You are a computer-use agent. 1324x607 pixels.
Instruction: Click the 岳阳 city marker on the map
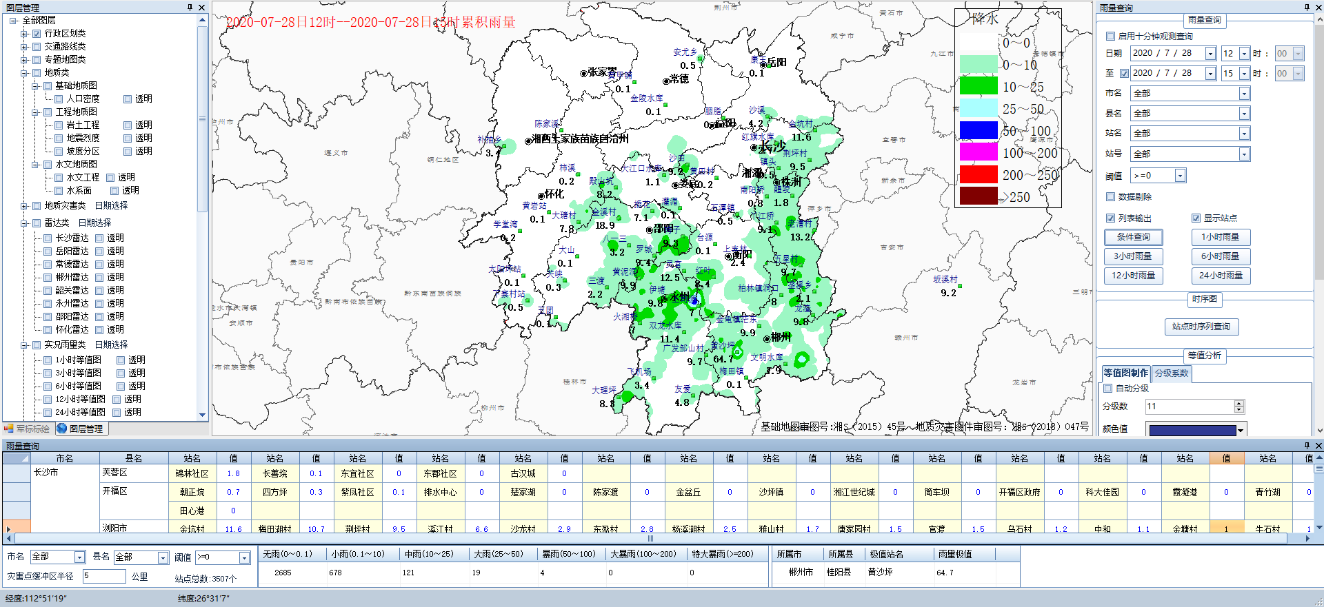pos(763,63)
